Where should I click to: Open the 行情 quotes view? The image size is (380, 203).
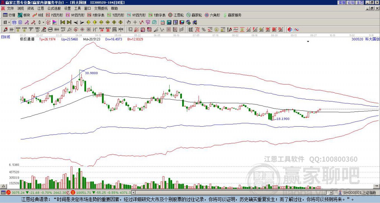(9, 15)
